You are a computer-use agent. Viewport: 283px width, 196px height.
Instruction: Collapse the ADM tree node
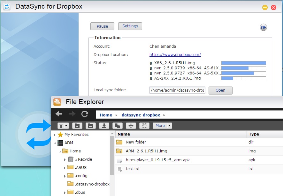tap(55, 143)
